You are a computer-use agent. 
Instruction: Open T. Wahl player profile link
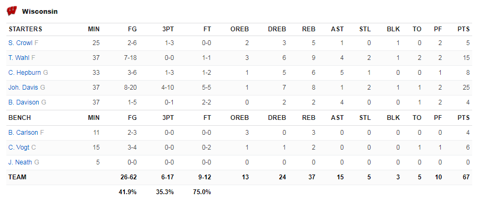(x=19, y=58)
